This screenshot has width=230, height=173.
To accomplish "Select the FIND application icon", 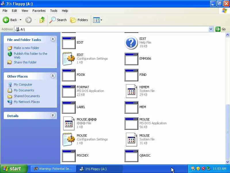I will (x=131, y=75).
